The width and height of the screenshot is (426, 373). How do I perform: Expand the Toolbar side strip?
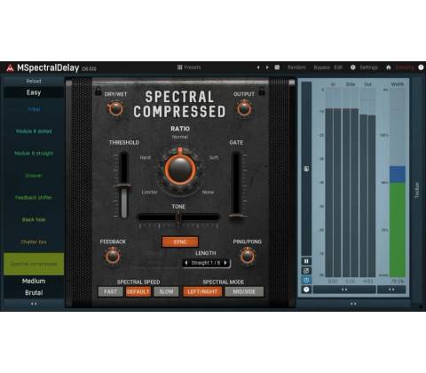[417, 190]
